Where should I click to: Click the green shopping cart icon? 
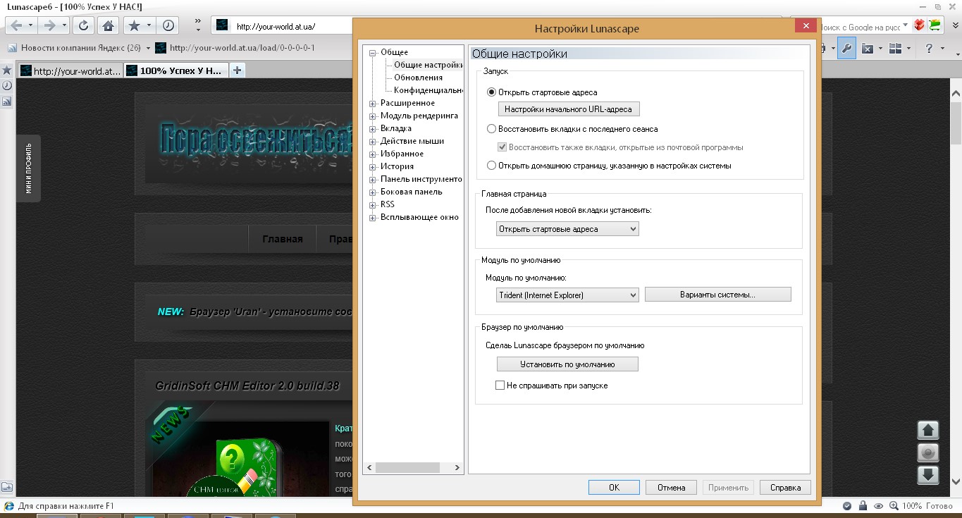tap(935, 26)
